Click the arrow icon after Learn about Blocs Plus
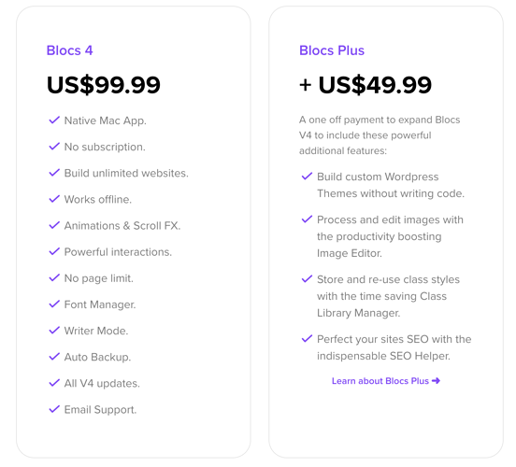 coord(436,381)
